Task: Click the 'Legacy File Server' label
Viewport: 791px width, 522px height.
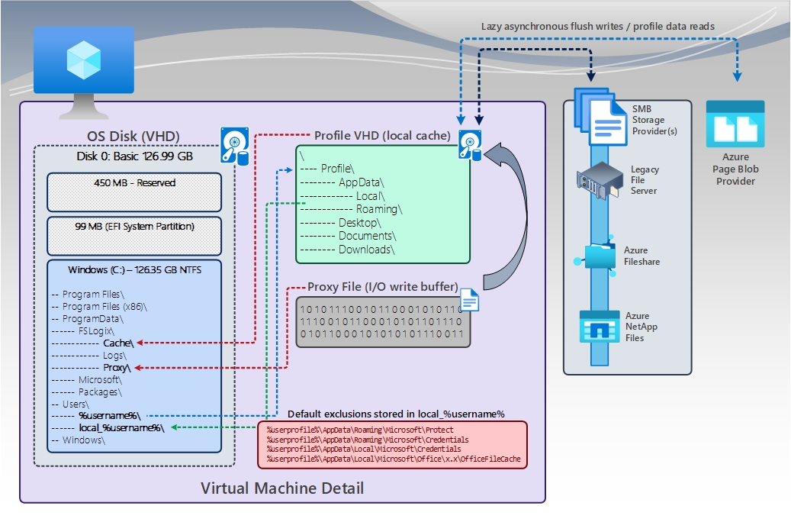Action: point(645,180)
